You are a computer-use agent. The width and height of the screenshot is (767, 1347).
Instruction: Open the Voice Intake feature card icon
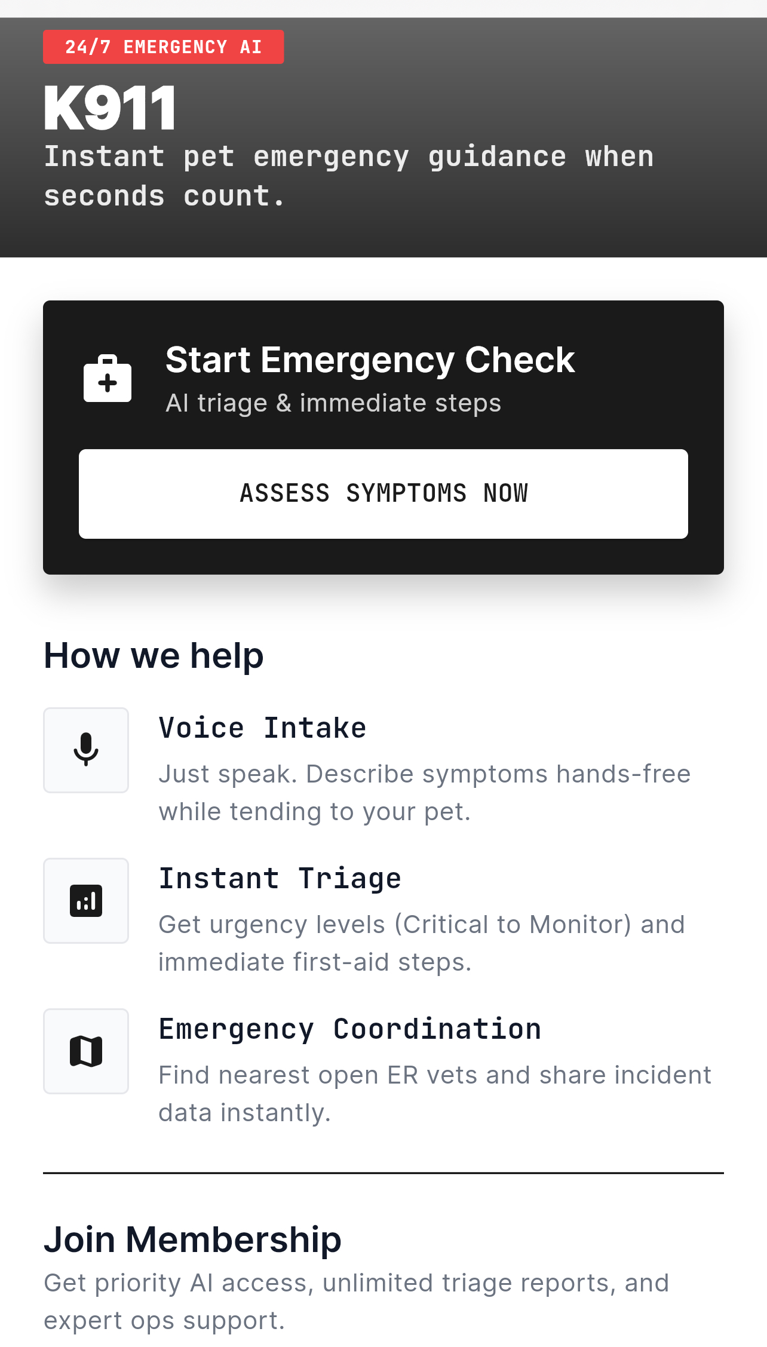coord(85,750)
